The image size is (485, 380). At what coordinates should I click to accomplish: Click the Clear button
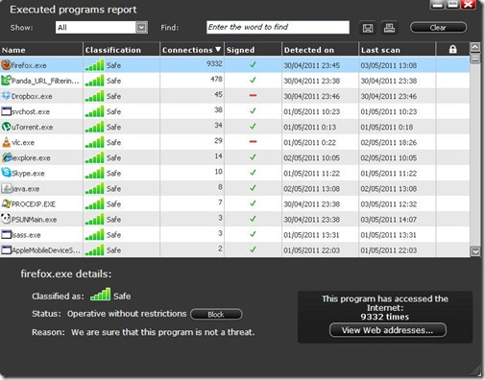438,28
